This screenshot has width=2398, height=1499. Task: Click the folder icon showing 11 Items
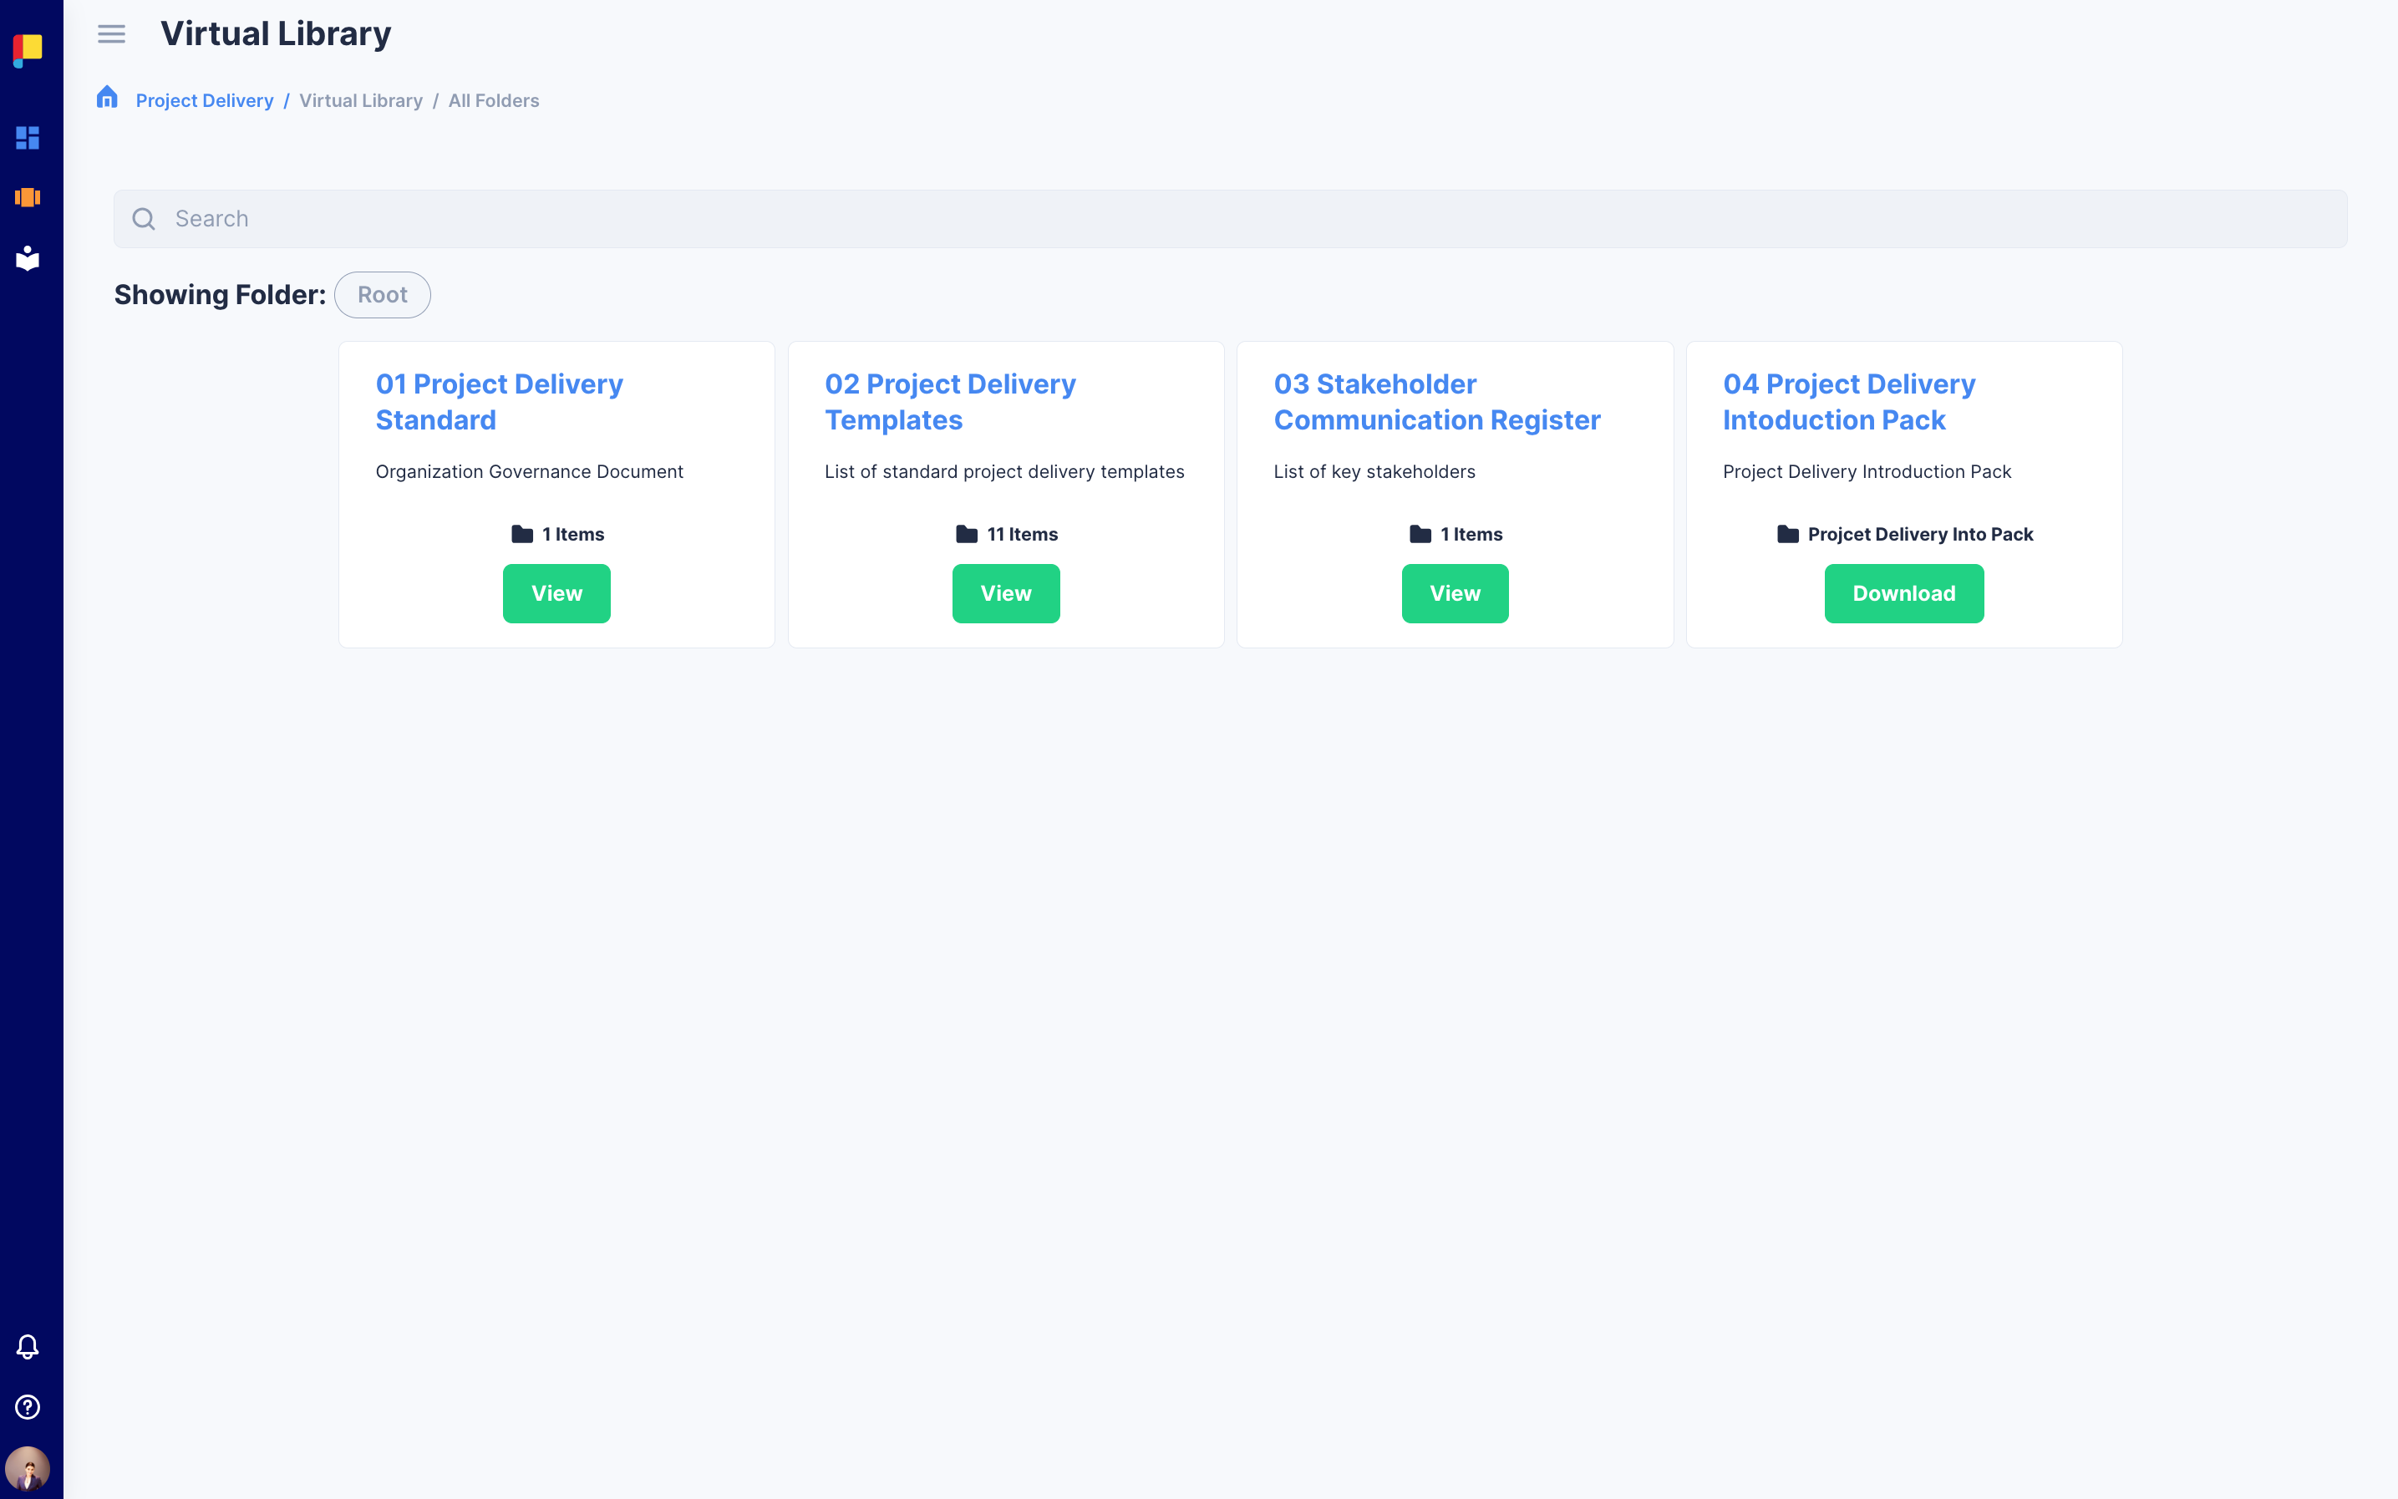click(966, 532)
